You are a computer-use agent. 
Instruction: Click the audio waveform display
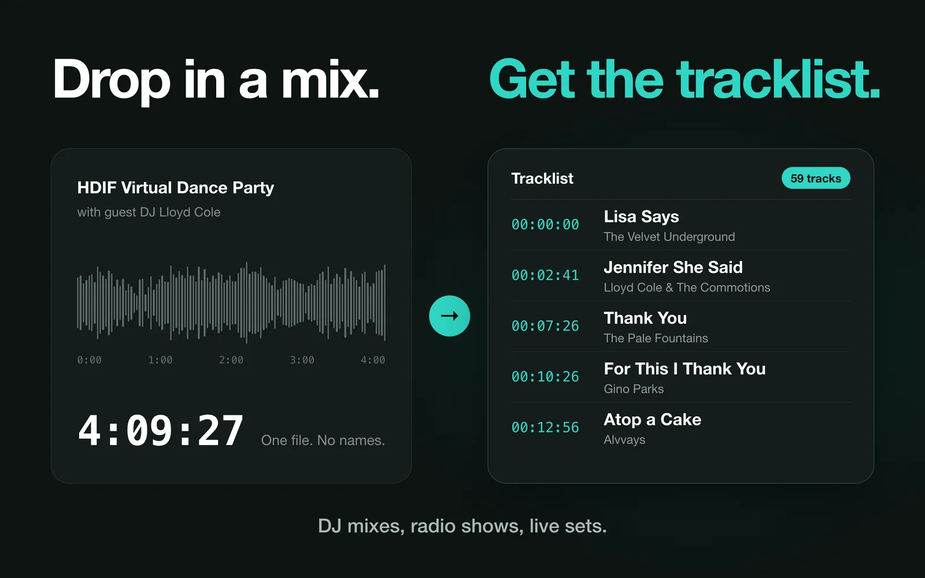coord(231,302)
